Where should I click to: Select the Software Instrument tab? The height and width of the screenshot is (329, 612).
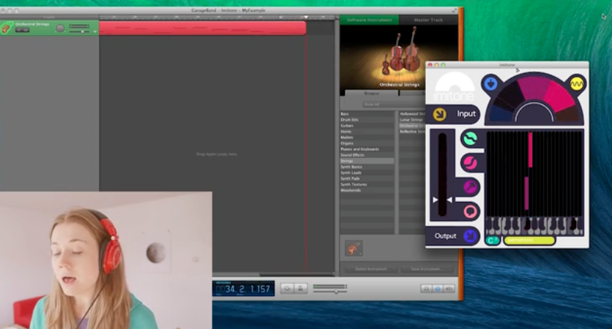369,20
